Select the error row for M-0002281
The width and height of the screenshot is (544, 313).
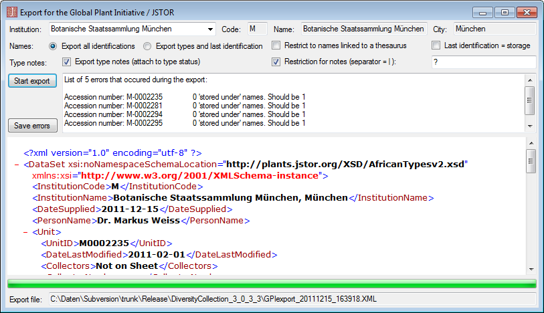(x=185, y=106)
